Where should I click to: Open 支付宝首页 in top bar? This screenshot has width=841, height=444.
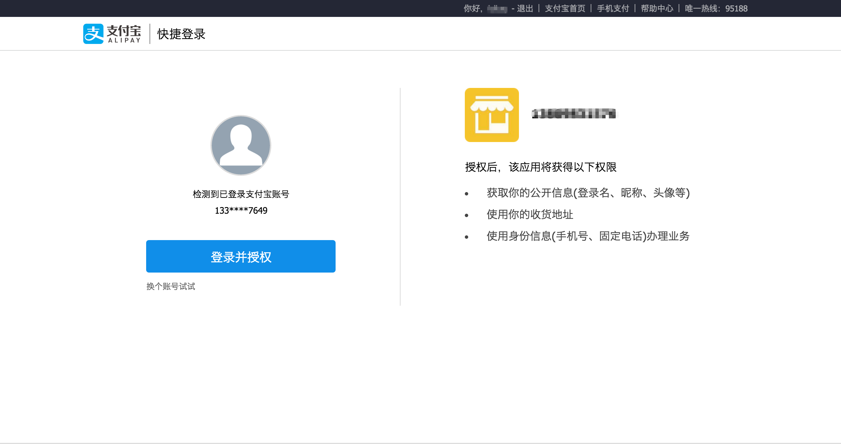coord(565,8)
